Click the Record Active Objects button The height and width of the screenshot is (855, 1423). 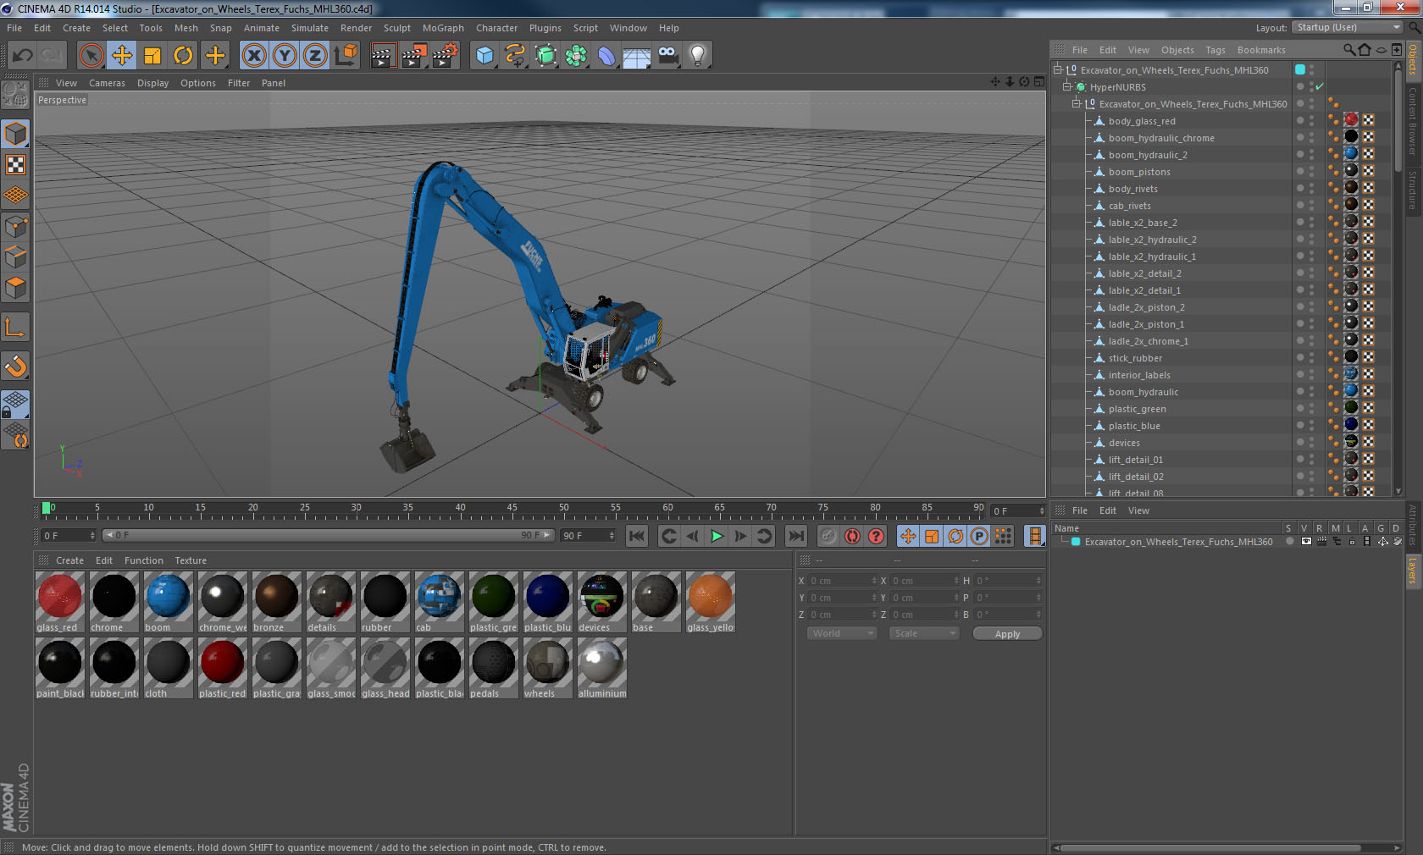point(828,536)
